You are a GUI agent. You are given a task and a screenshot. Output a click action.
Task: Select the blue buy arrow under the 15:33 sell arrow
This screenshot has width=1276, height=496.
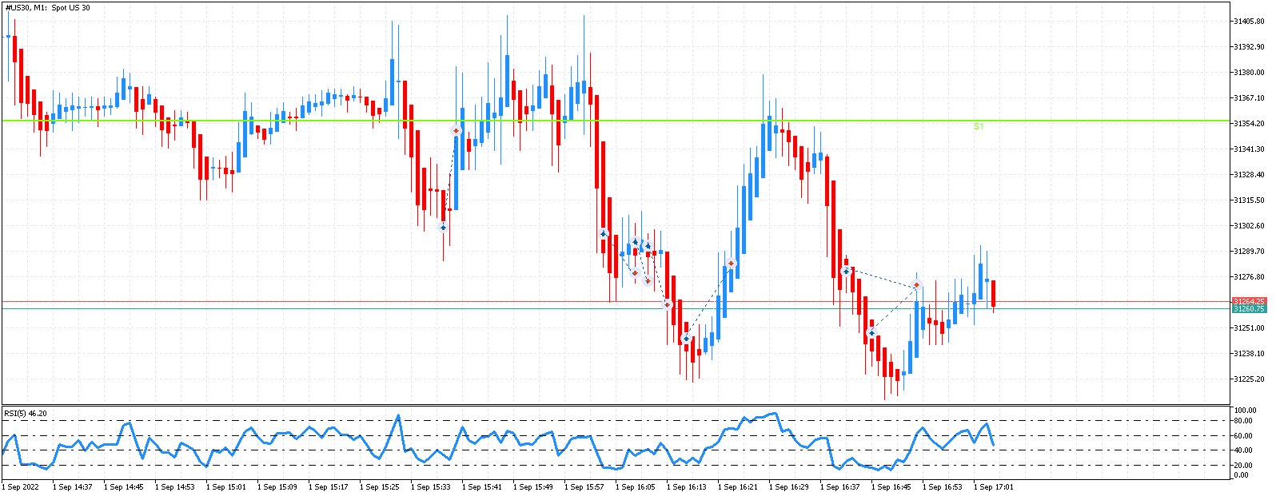(443, 228)
